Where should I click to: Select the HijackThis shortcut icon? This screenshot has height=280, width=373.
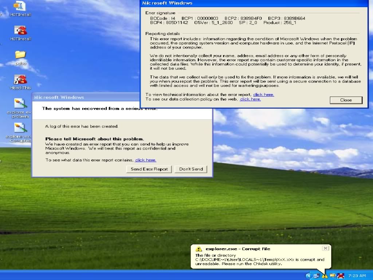pos(20,82)
